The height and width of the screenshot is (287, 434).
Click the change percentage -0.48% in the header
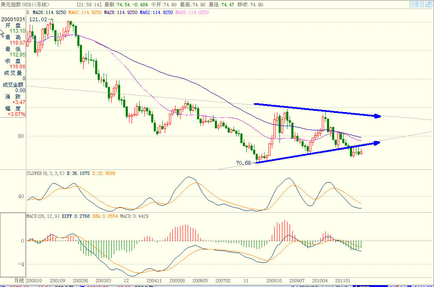[x=140, y=5]
